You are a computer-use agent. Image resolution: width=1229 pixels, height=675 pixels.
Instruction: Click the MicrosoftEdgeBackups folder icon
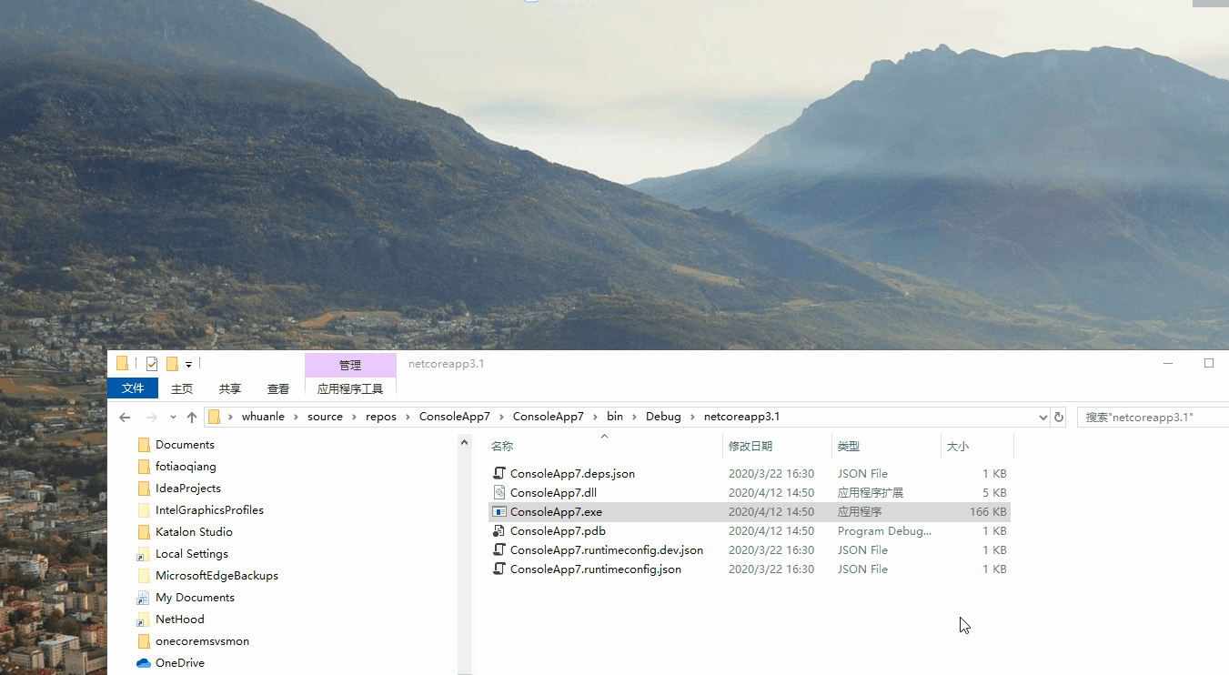click(x=143, y=576)
